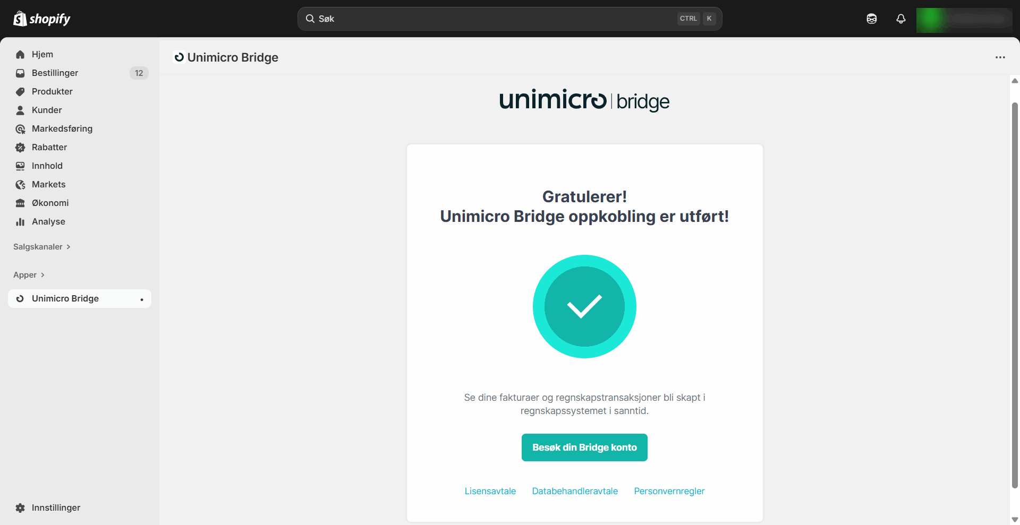Open the more actions menu on Unimicro Bridge

tap(1000, 57)
